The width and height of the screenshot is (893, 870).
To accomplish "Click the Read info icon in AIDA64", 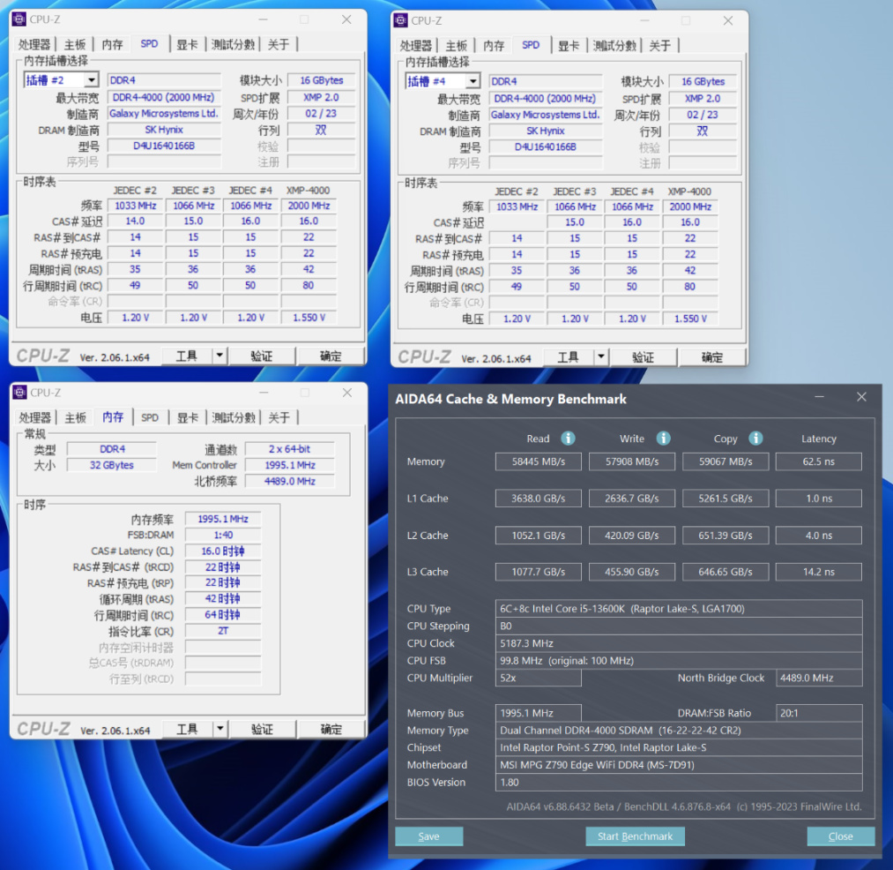I will [x=568, y=438].
